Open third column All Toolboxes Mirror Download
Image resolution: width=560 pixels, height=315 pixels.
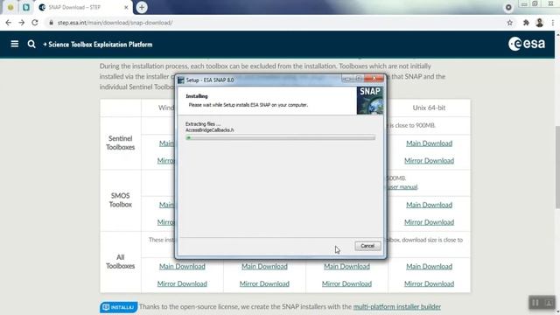(346, 283)
